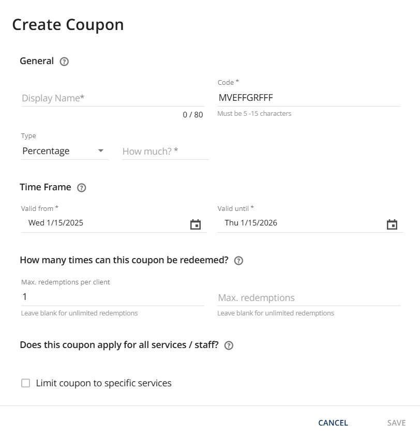
Task: Click the Code field containing MVEFFGRFFF
Action: tap(309, 98)
